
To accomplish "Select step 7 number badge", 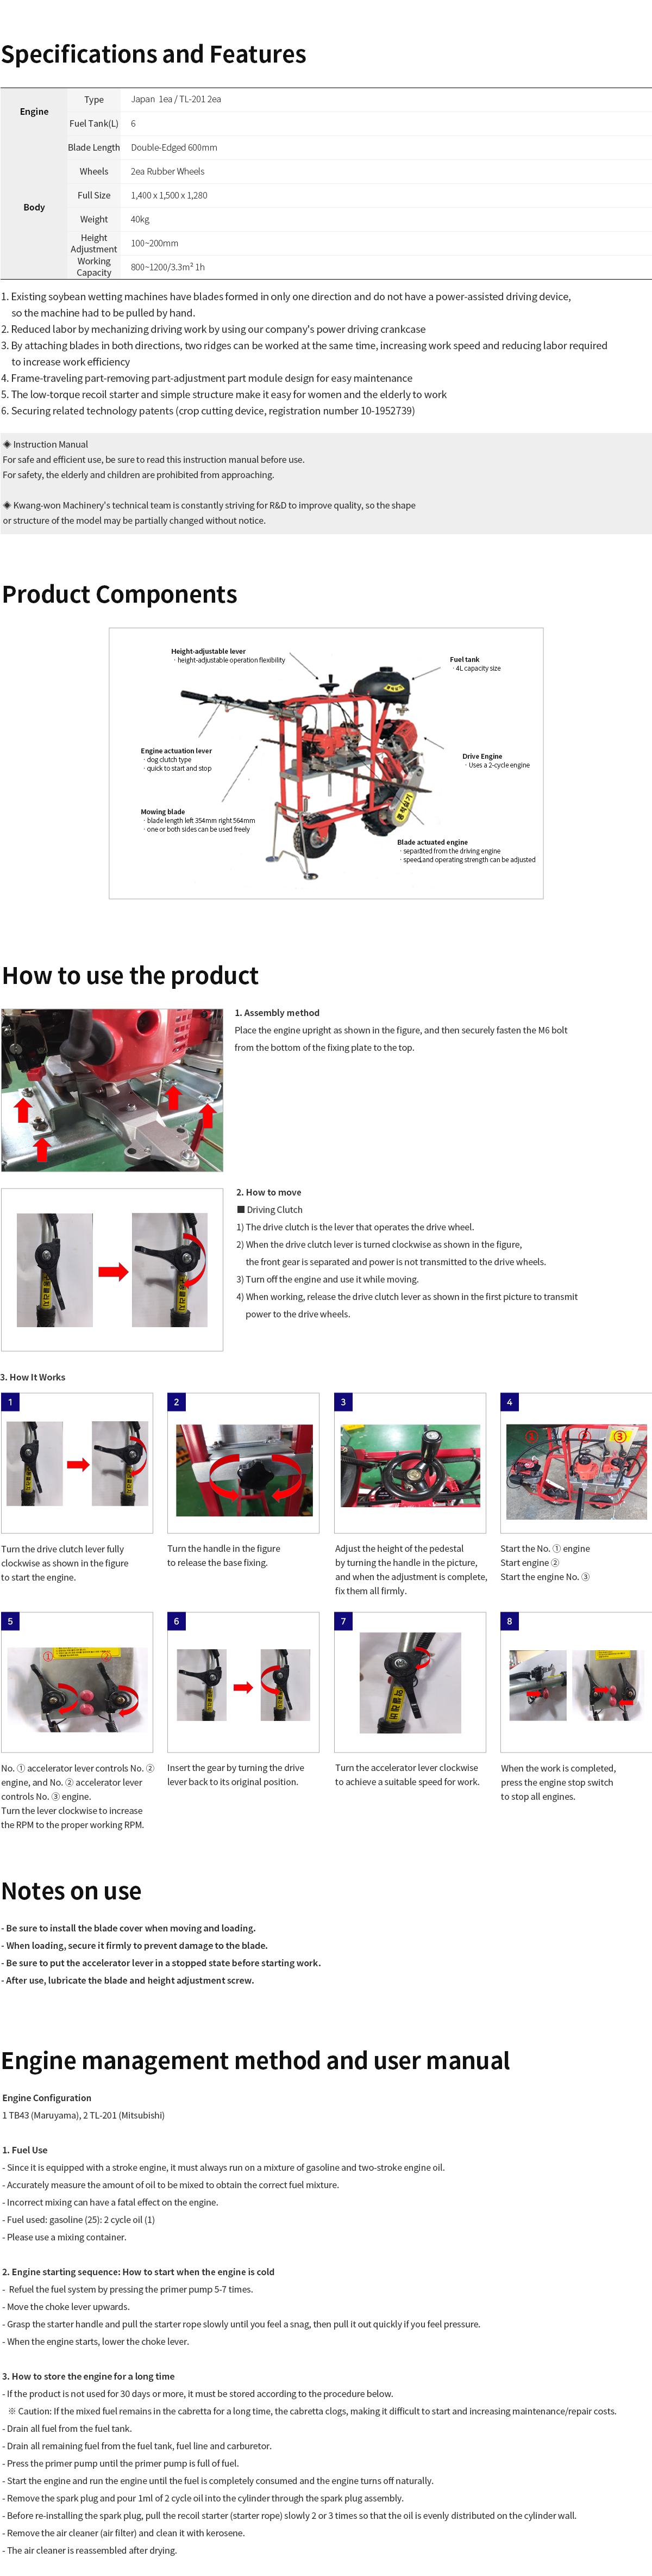I will tap(343, 1621).
